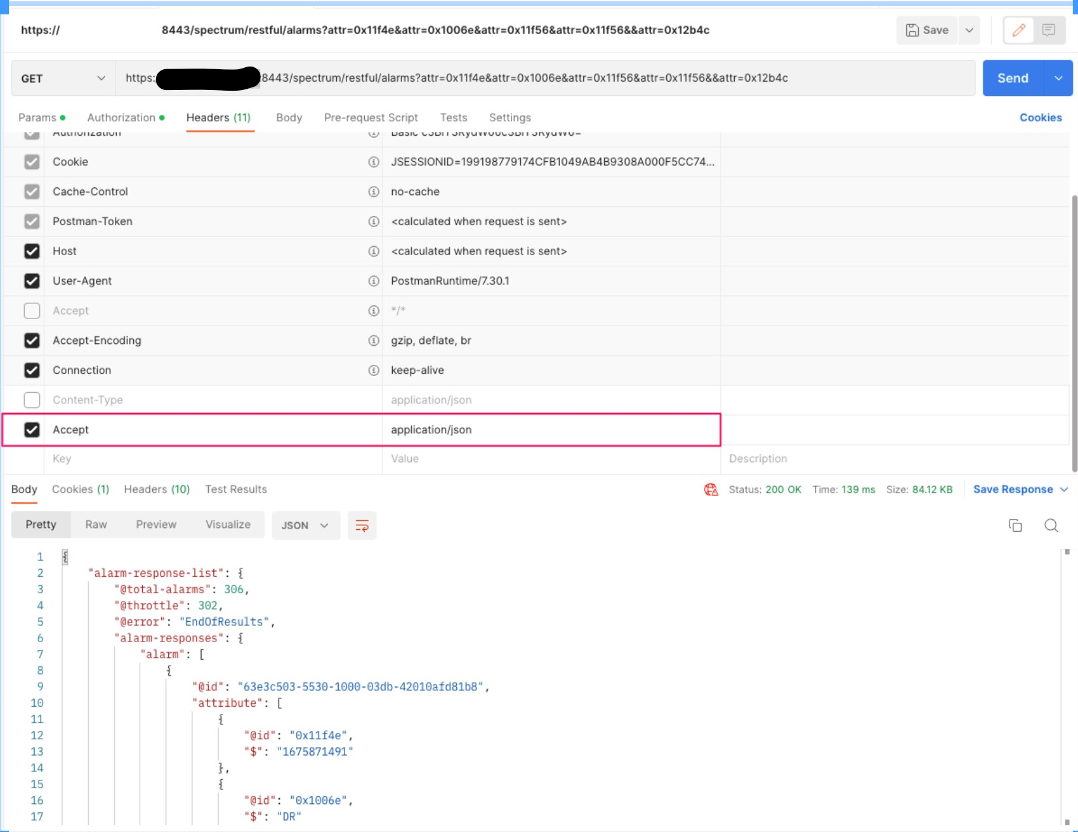Copy response body using the copy icon
Screen dimensions: 1078x832
click(1015, 525)
